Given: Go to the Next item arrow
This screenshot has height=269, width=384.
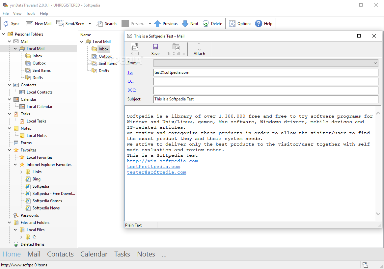Looking at the screenshot, I should point(185,24).
